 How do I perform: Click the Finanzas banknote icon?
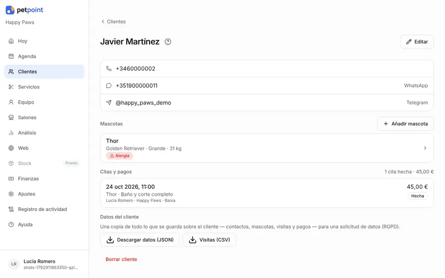point(11,179)
